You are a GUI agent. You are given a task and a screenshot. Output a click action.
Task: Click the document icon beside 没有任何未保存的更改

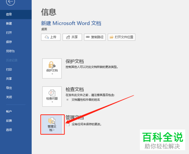pos(68,125)
